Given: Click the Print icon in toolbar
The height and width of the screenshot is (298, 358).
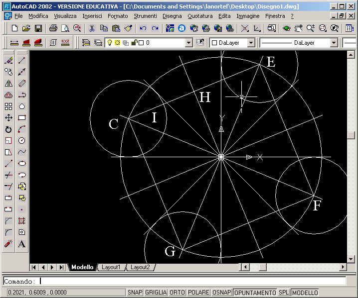Looking at the screenshot, I should 53,28.
